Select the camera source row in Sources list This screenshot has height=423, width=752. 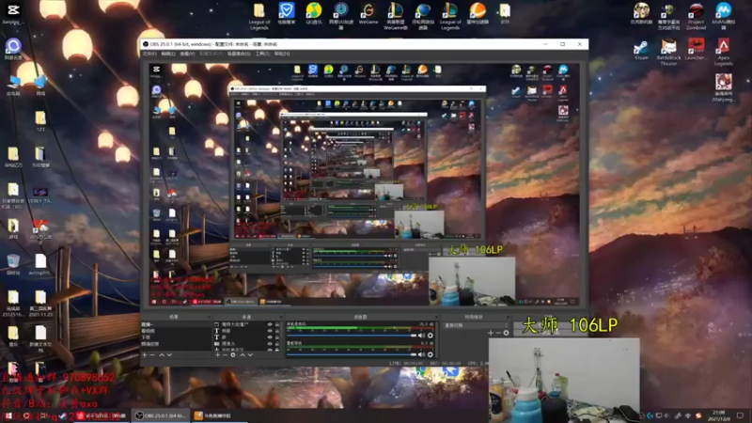click(247, 343)
